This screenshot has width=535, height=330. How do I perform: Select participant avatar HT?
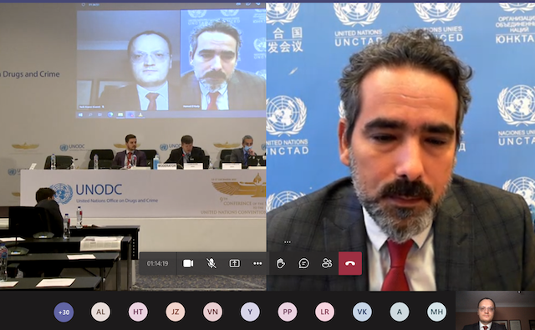(x=138, y=312)
